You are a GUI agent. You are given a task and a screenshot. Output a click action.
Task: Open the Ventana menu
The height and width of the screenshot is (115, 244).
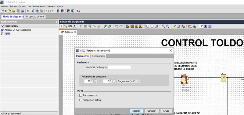pos(51,6)
